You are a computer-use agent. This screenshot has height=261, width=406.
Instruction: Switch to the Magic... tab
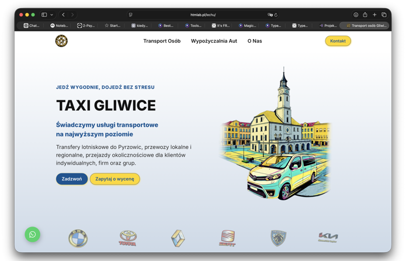click(x=247, y=26)
